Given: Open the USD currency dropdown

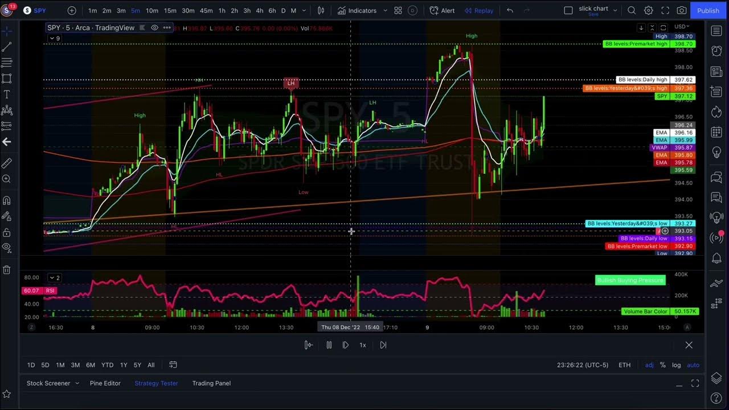Looking at the screenshot, I should click(681, 27).
